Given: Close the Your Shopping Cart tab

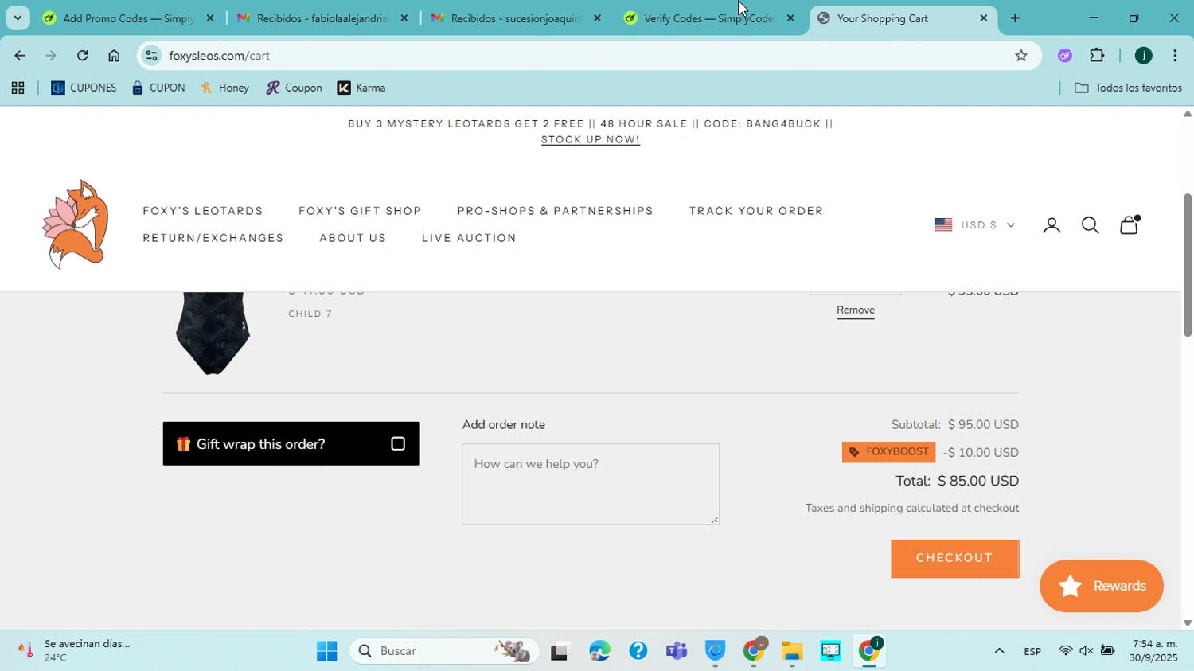Looking at the screenshot, I should [x=984, y=18].
